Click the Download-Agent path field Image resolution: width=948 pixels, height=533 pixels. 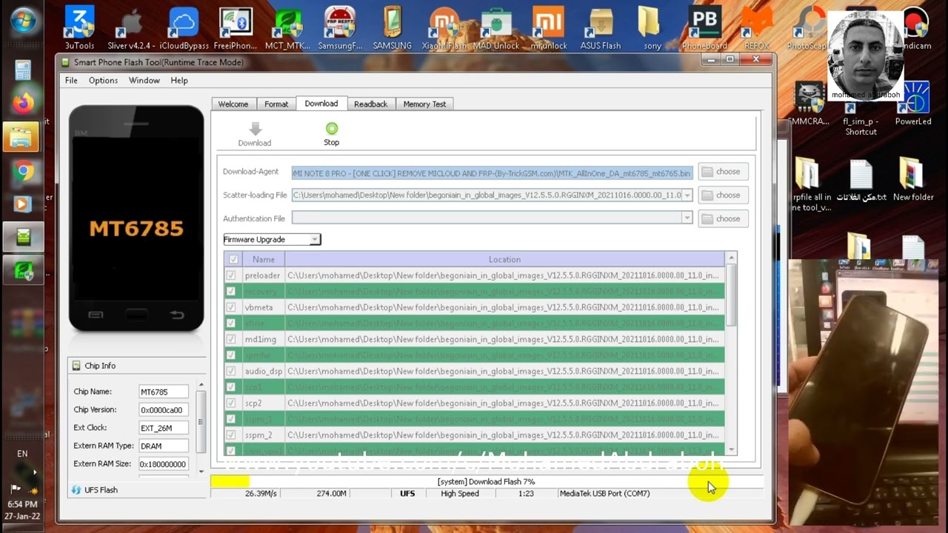coord(493,172)
